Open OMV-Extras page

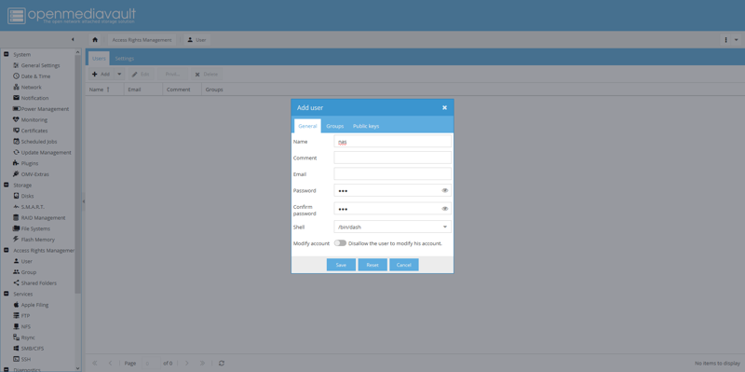(x=31, y=174)
